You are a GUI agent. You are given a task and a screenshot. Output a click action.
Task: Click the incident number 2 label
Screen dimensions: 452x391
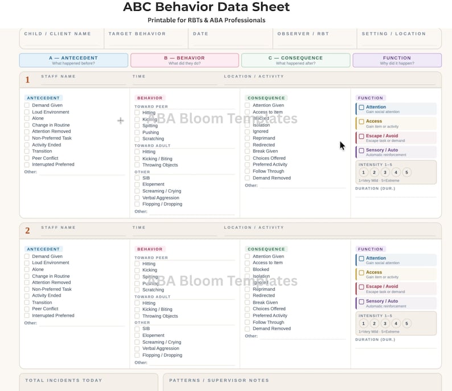[27, 231]
